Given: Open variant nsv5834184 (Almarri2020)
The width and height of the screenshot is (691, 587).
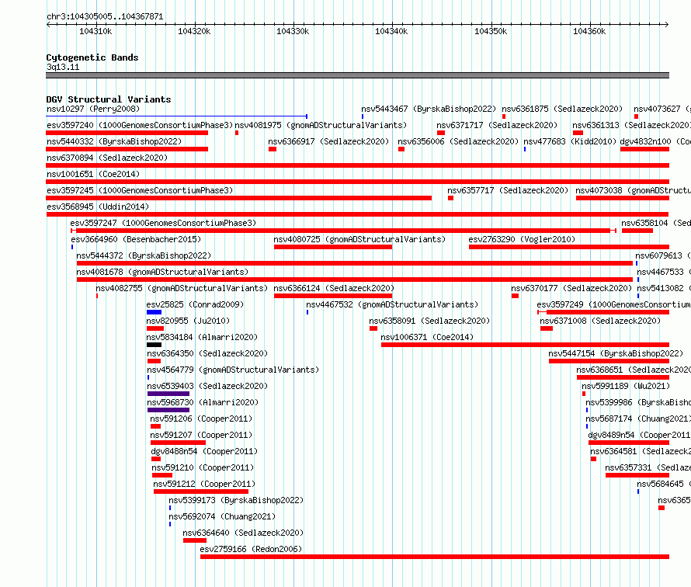Looking at the screenshot, I should (202, 337).
